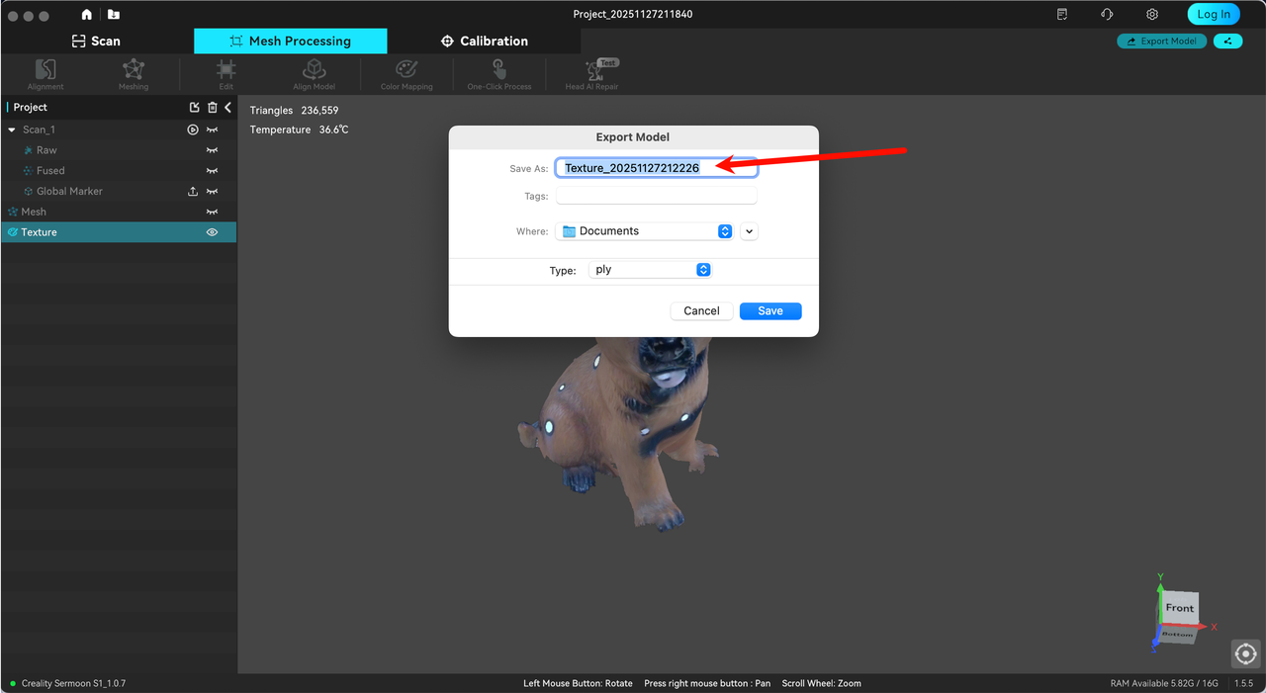Open the Head AI Repair tool

pos(591,73)
